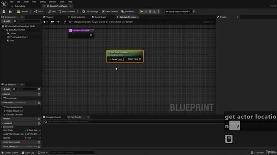
Task: Start Play with the green arrow
Action: (142, 12)
